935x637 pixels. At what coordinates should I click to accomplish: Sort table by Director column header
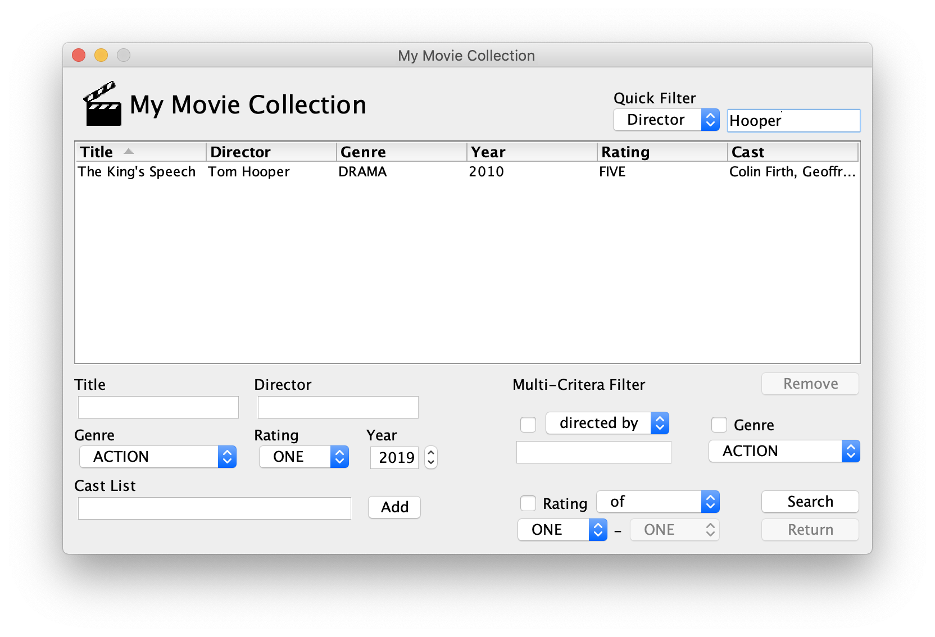pyautogui.click(x=271, y=152)
